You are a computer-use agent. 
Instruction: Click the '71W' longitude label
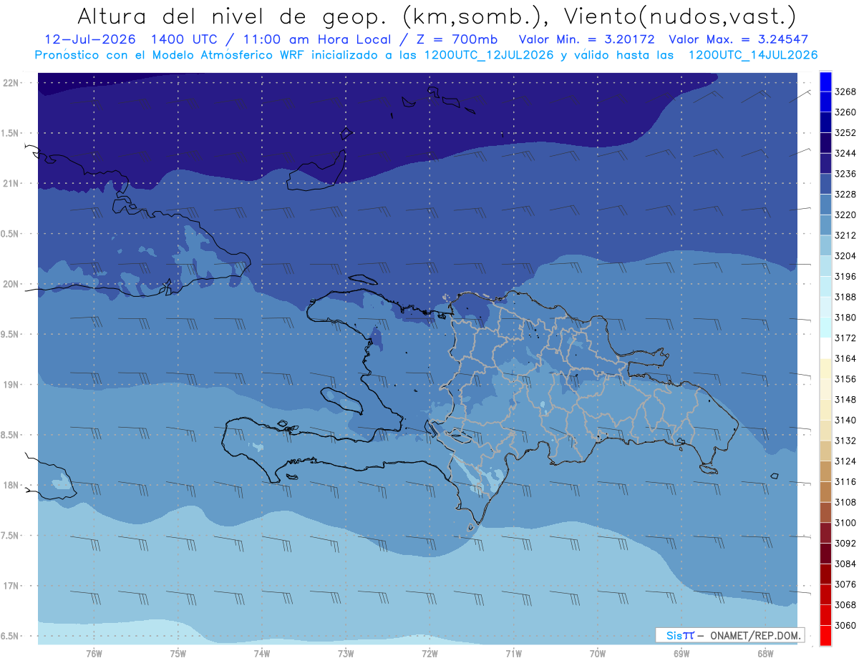513,654
